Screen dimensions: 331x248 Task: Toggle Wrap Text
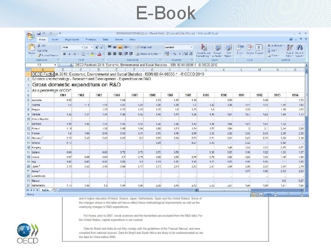[x=143, y=47]
